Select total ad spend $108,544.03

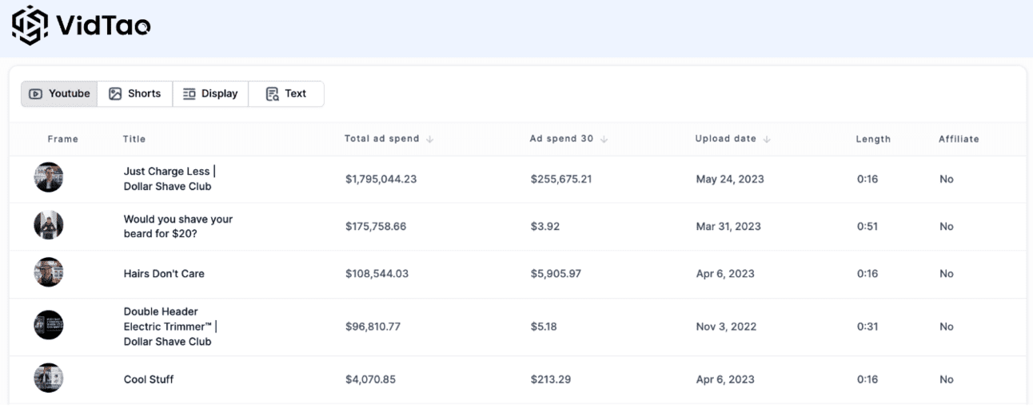coord(377,273)
